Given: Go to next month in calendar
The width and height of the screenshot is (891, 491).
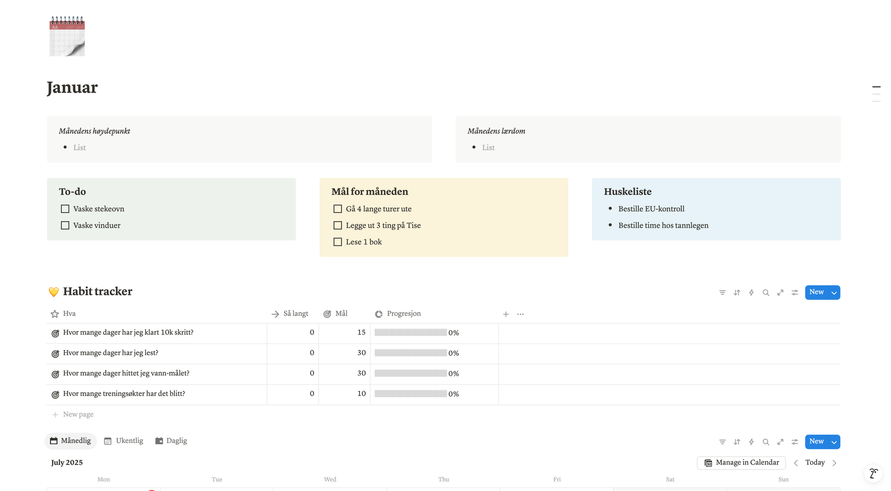Looking at the screenshot, I should 834,463.
